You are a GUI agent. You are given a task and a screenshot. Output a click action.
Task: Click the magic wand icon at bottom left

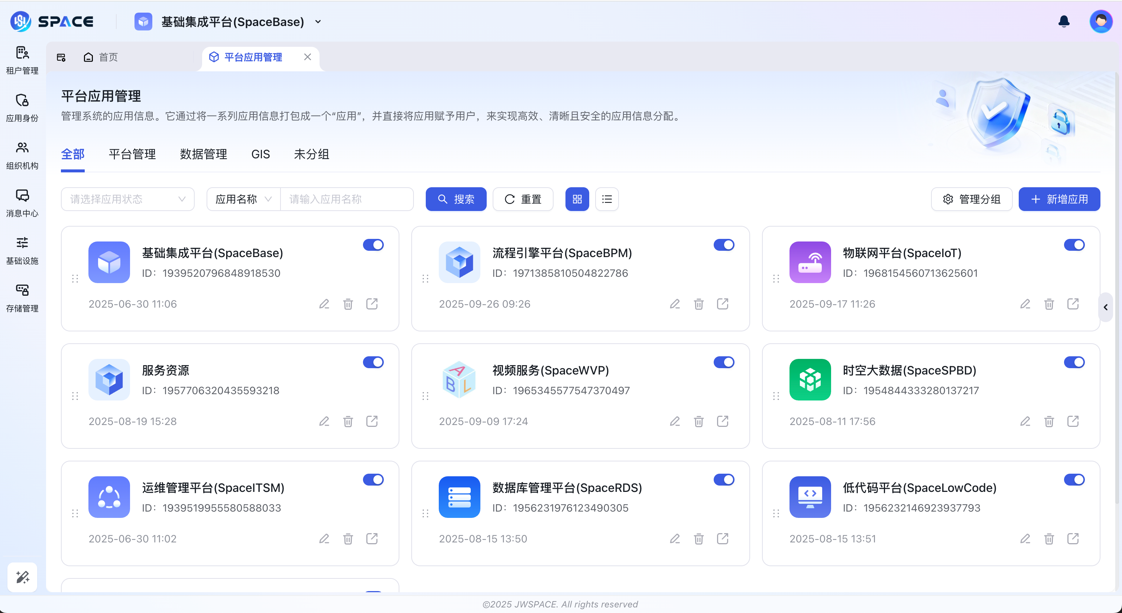pos(22,577)
